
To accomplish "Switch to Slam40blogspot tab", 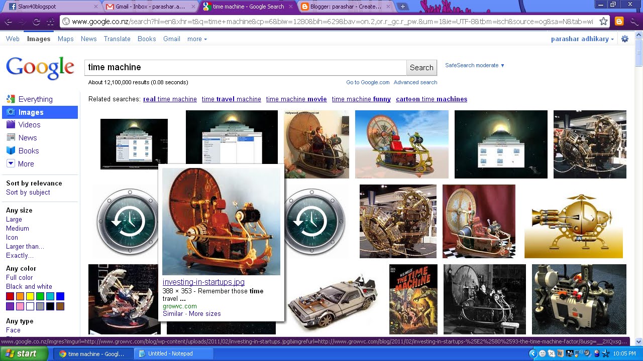I will (x=52, y=7).
